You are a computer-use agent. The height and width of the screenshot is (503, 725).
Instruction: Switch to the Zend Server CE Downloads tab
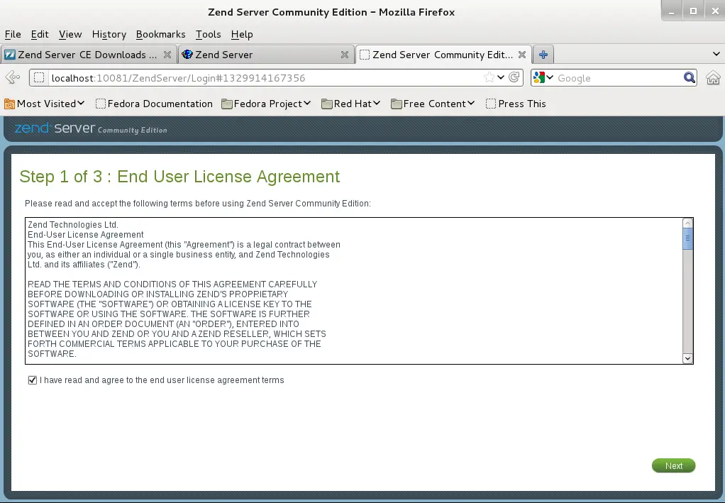coord(88,55)
